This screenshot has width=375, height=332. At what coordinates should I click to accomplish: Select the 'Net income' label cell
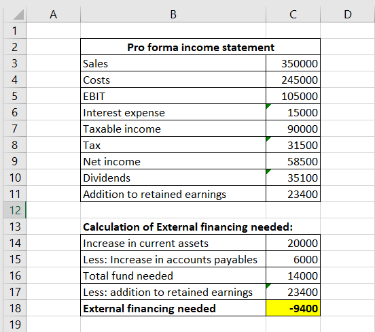173,161
